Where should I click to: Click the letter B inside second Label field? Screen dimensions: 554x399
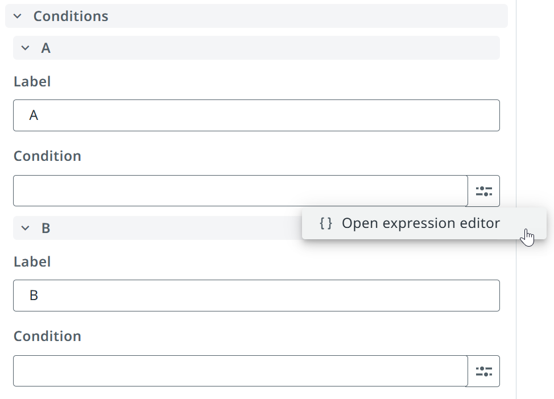click(34, 296)
